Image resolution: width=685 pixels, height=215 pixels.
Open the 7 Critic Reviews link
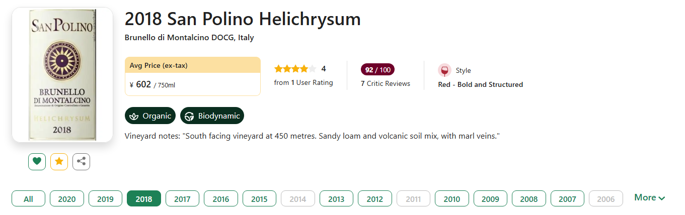tap(386, 83)
